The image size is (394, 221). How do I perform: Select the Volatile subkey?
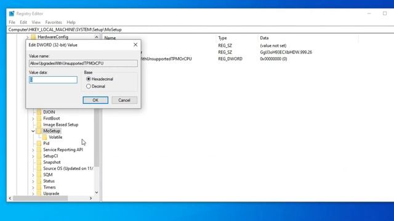click(55, 137)
